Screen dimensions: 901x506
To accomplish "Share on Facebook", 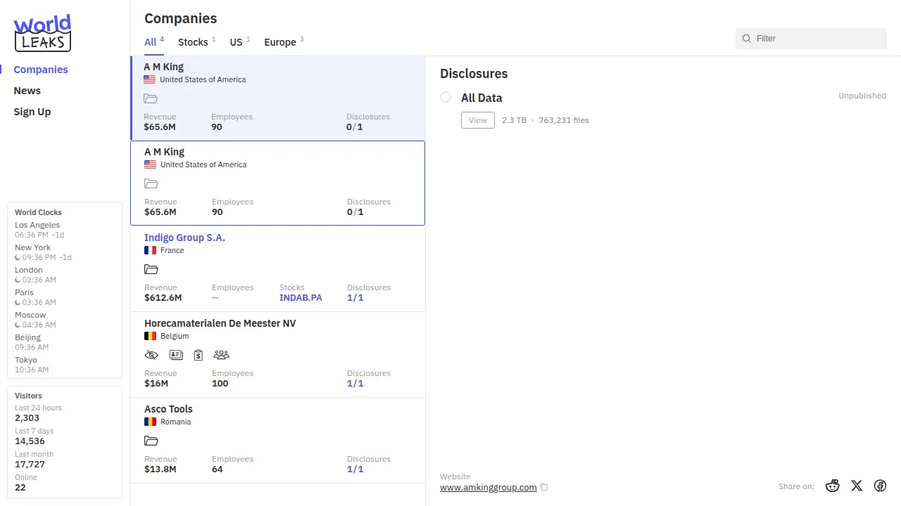I will pyautogui.click(x=880, y=486).
